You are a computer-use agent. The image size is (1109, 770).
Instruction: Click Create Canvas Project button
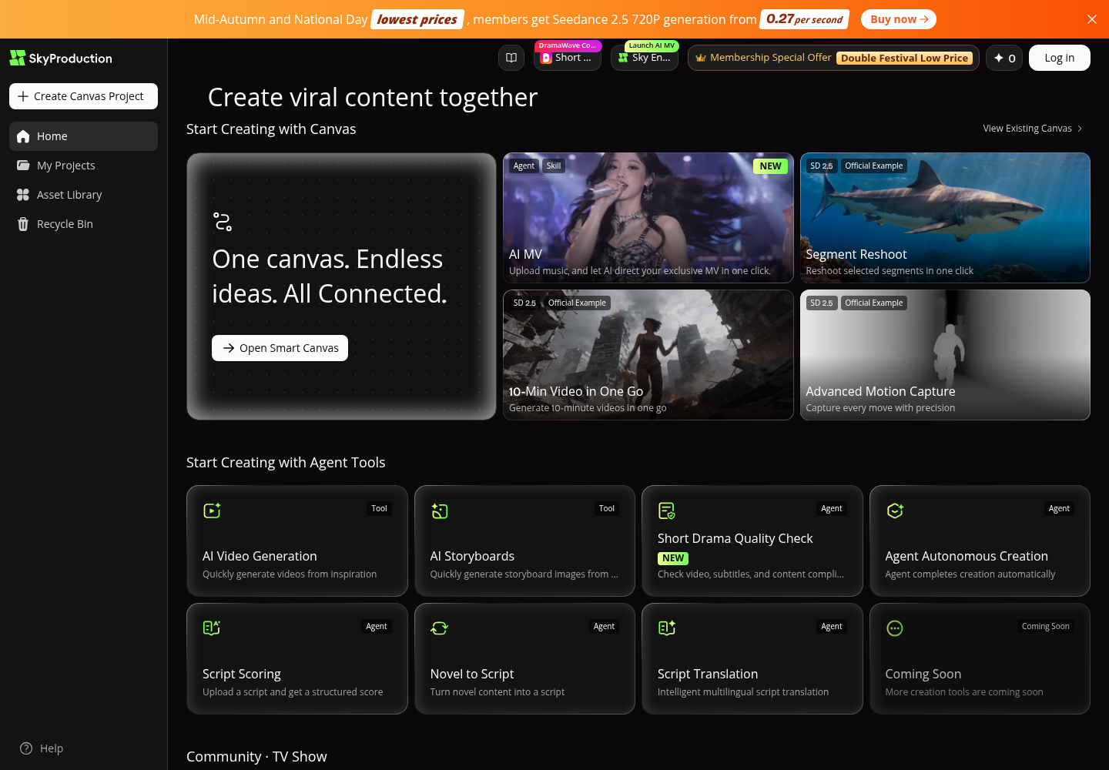click(83, 96)
